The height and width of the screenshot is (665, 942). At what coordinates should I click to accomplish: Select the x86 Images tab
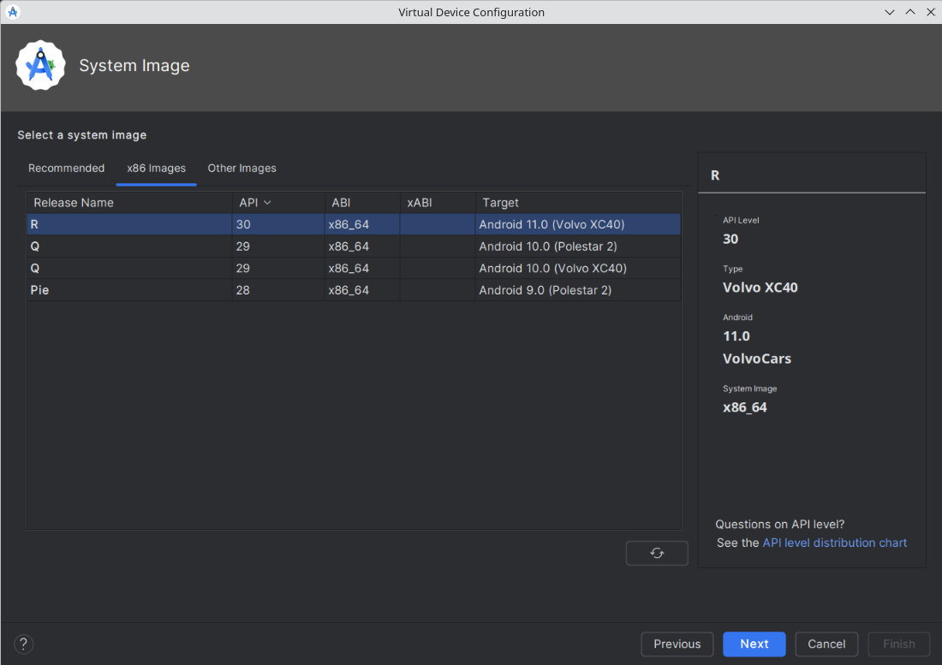156,168
